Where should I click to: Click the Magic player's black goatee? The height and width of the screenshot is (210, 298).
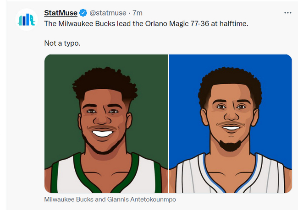pyautogui.click(x=229, y=145)
